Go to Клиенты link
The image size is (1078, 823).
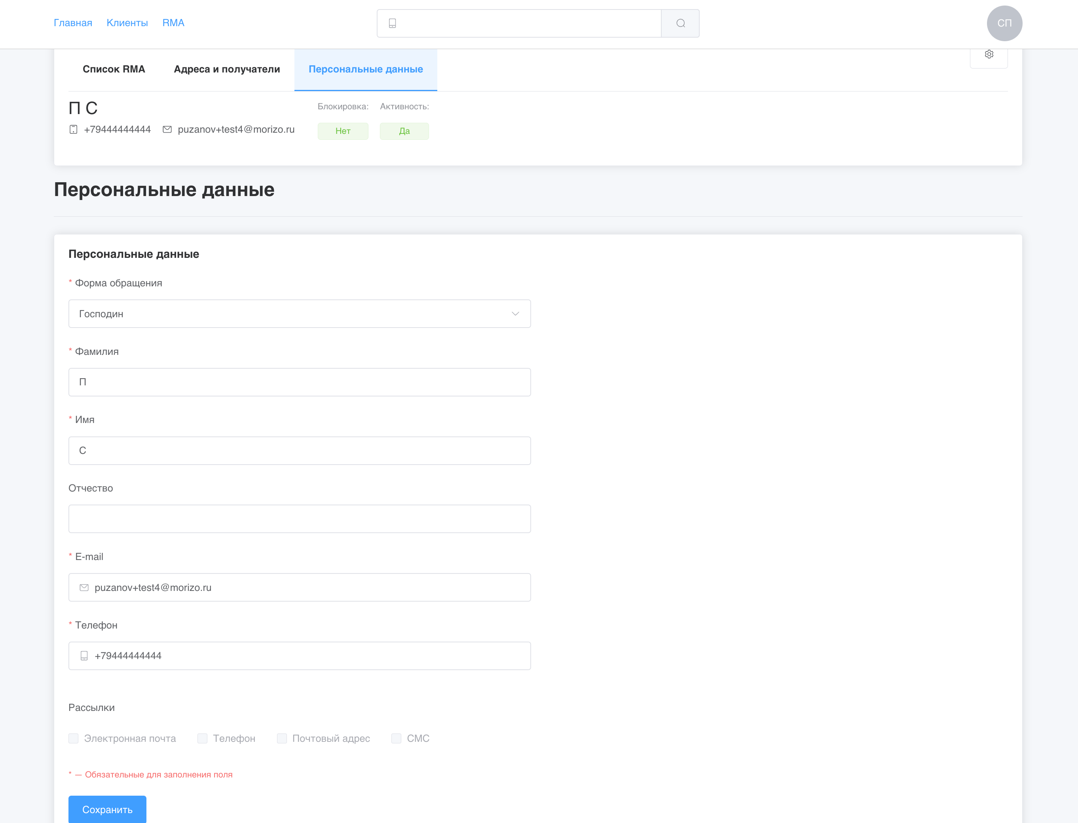tap(127, 23)
